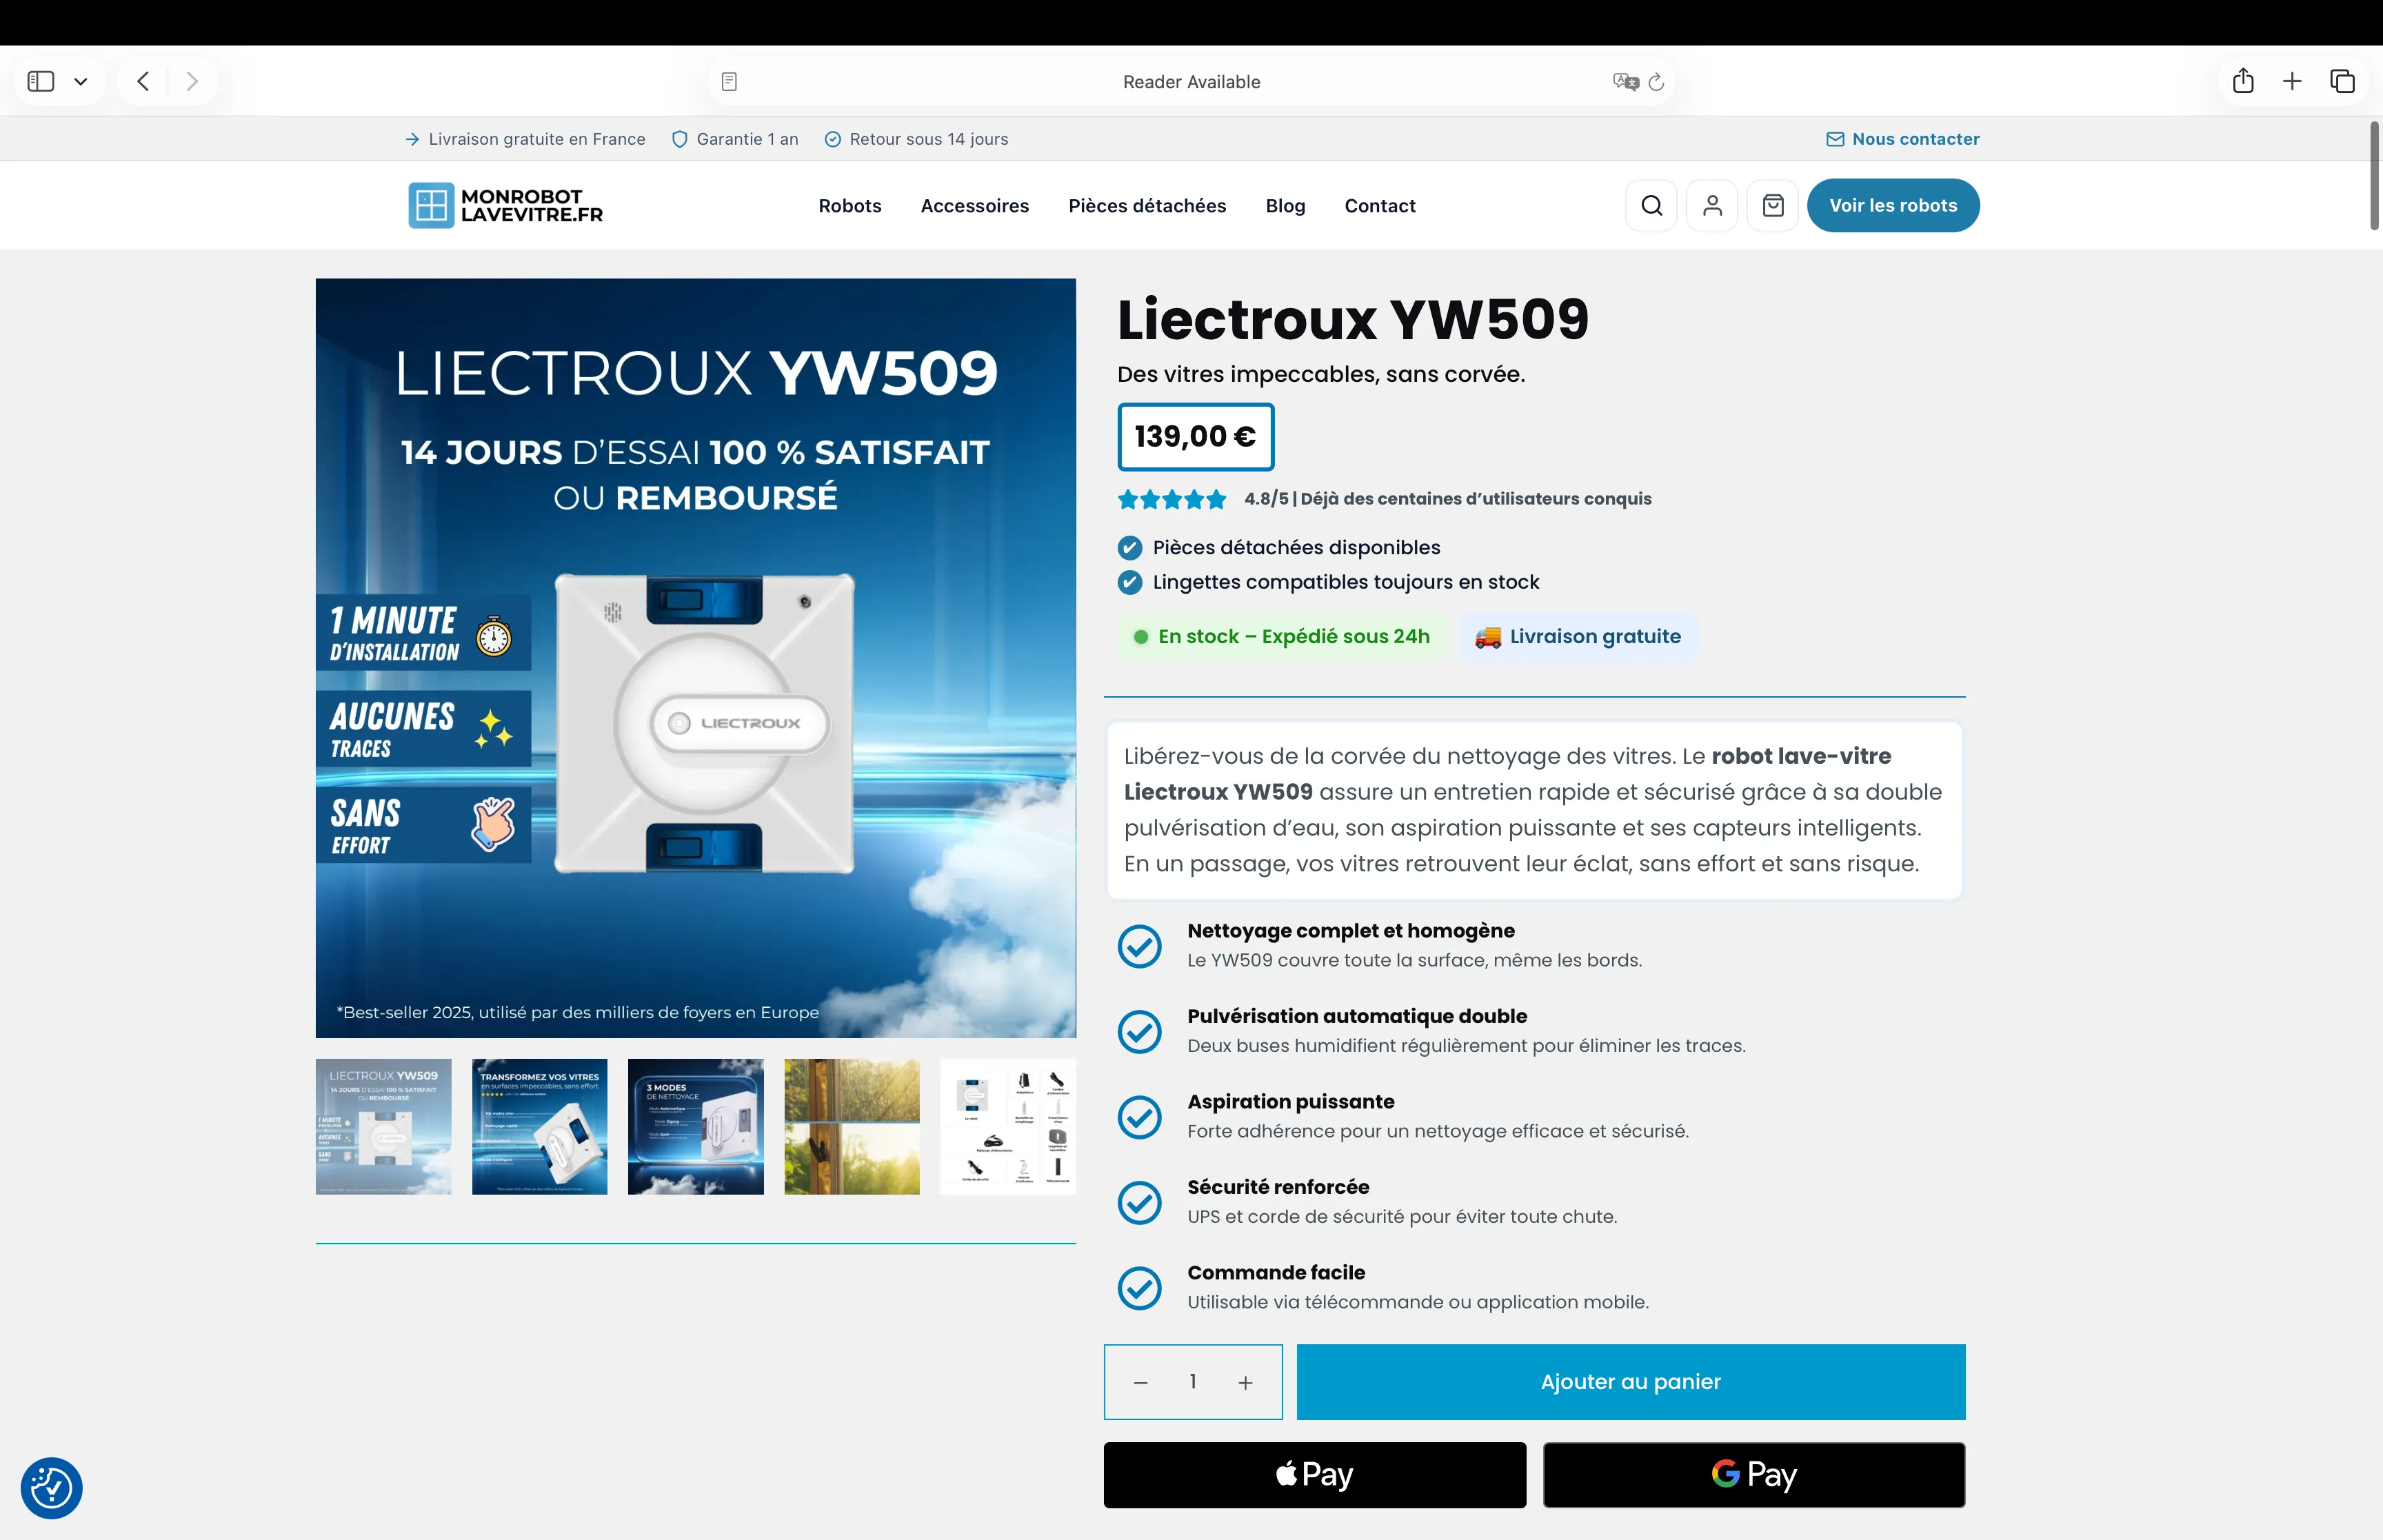The height and width of the screenshot is (1540, 2383).
Task: Click the check icon beside Pulvérisation automatique double
Action: pos(1139,1031)
